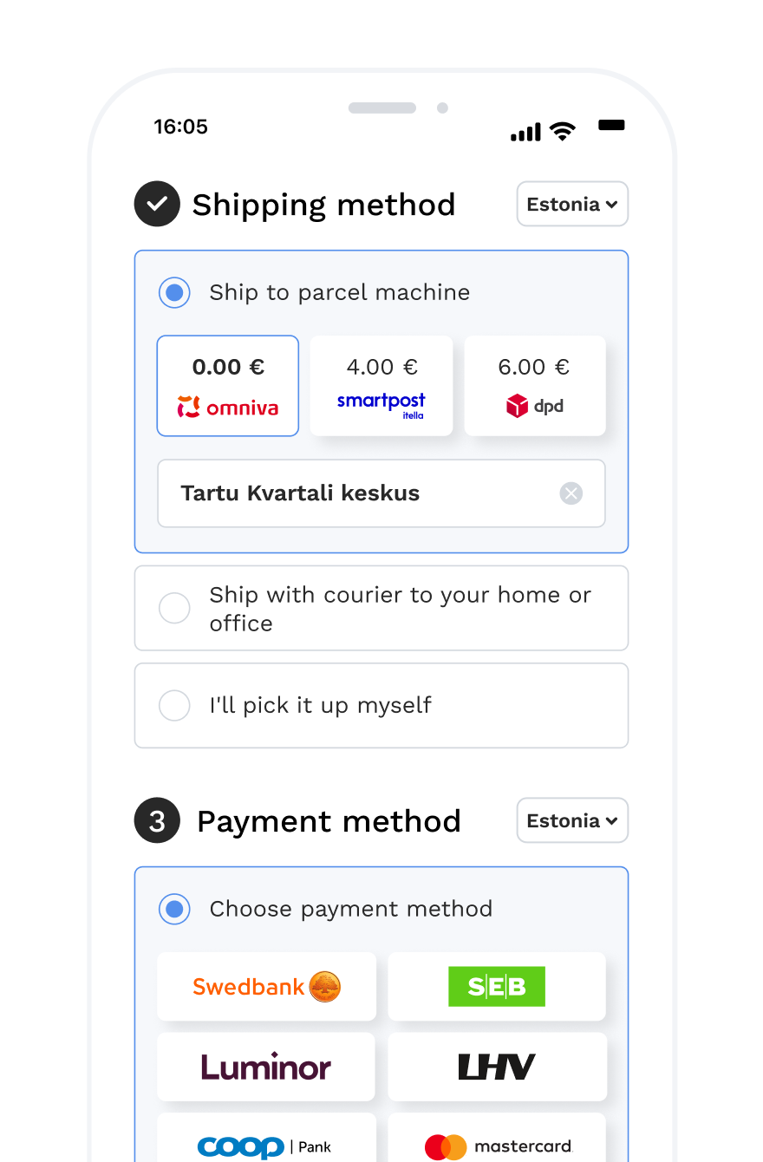Image resolution: width=763 pixels, height=1162 pixels.
Task: Select Choose payment method radio button
Action: point(174,909)
